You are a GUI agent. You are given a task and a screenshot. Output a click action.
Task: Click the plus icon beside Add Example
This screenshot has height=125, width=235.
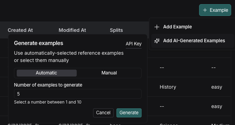157,27
